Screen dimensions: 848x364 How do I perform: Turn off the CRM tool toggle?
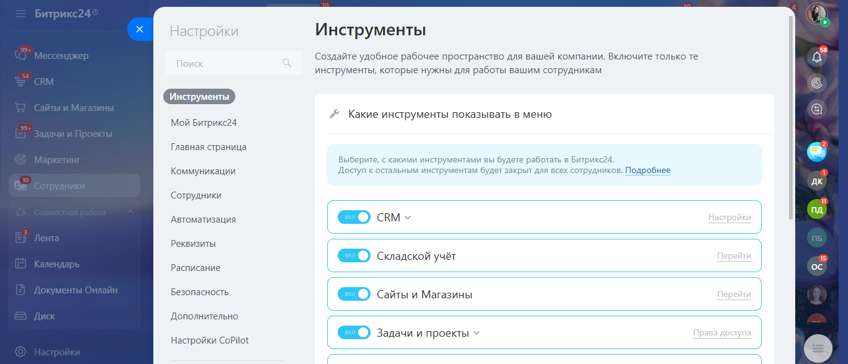pos(354,218)
